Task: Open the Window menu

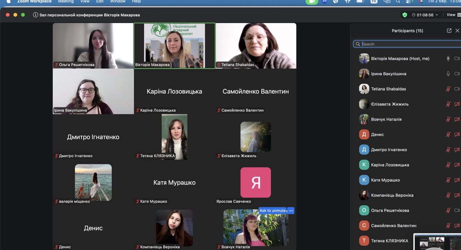Action: coord(118,2)
